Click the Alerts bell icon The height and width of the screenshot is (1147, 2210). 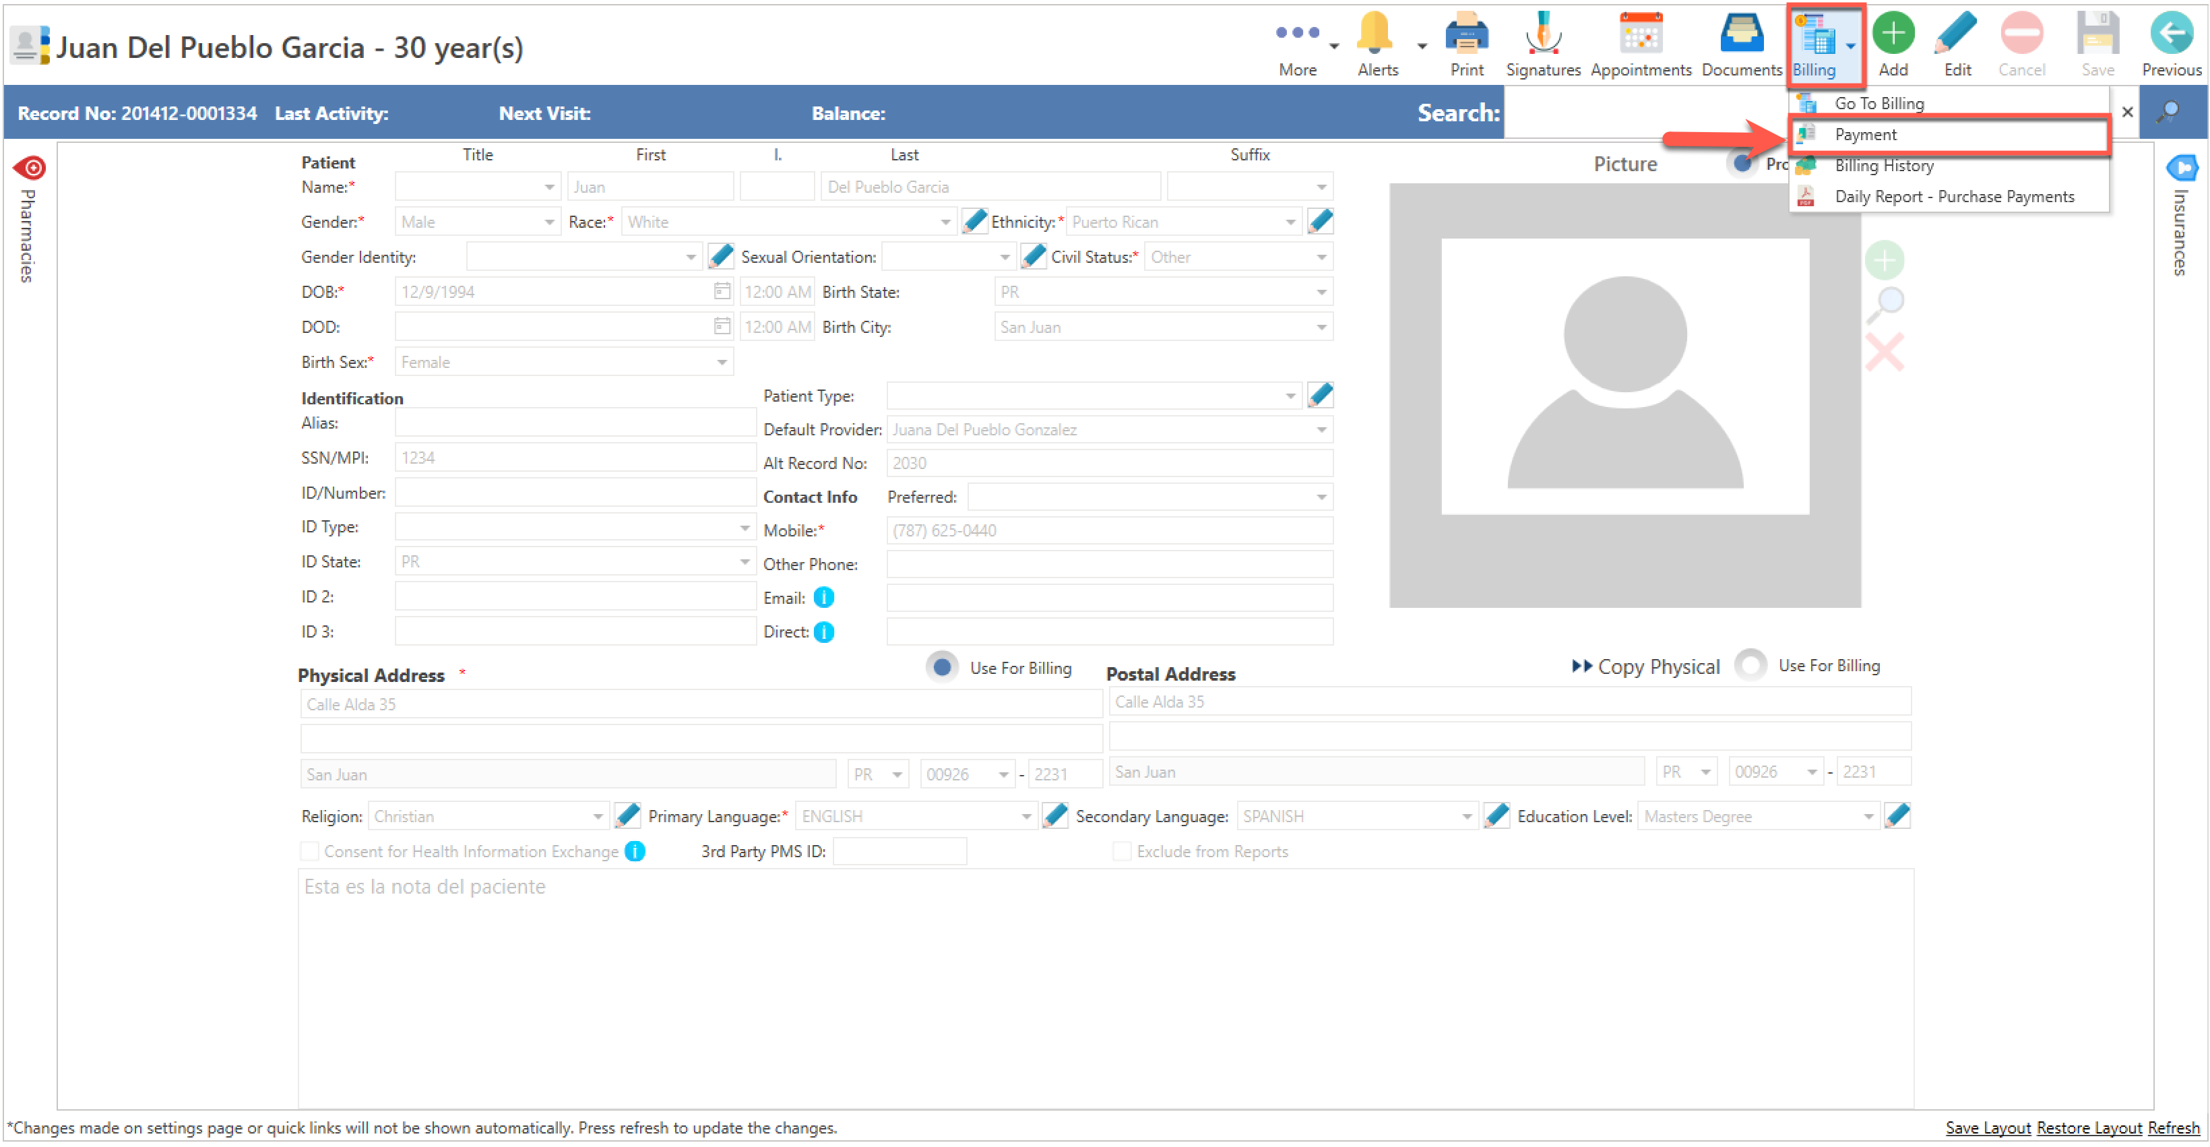1376,34
